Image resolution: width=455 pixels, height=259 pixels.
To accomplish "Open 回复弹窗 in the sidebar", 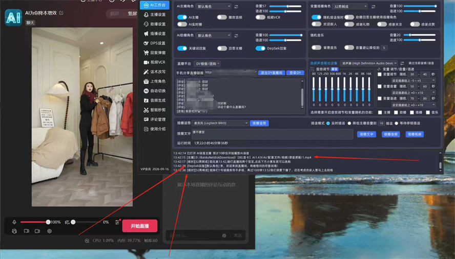I will [154, 53].
